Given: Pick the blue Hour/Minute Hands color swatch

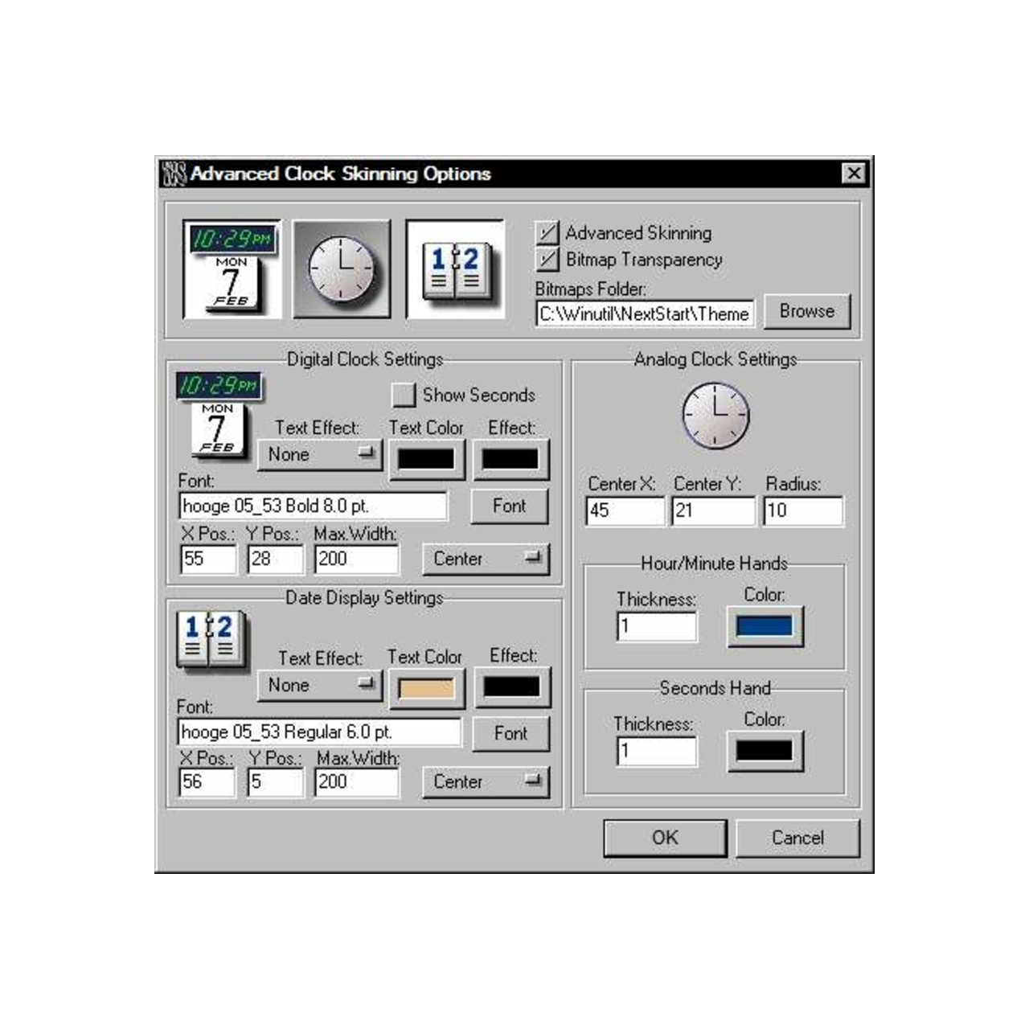Looking at the screenshot, I should pyautogui.click(x=765, y=626).
